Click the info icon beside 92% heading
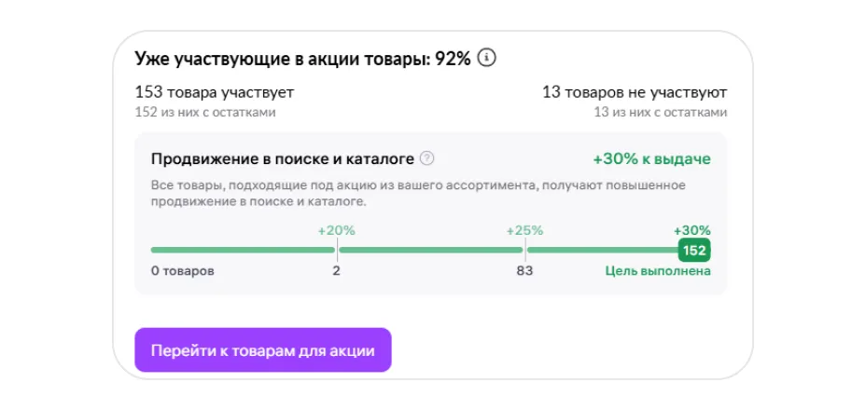This screenshot has width=866, height=410. 486,58
